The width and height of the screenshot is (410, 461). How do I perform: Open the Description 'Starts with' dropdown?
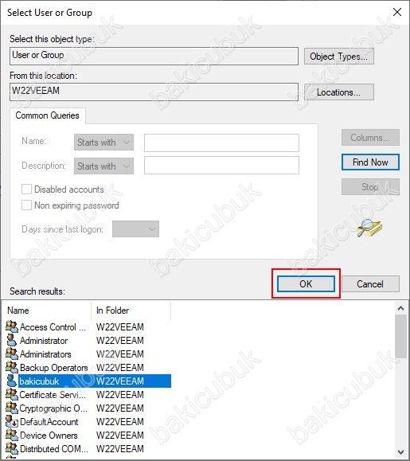tap(103, 166)
